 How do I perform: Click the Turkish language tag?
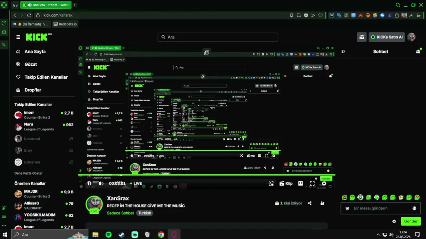144,213
